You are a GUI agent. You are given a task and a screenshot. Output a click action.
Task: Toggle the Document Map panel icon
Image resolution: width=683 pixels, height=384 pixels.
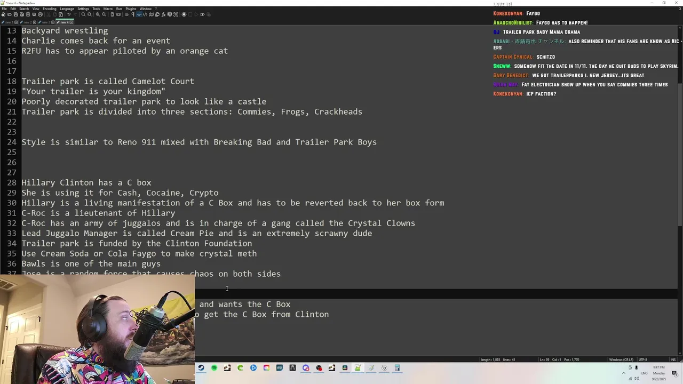151,14
